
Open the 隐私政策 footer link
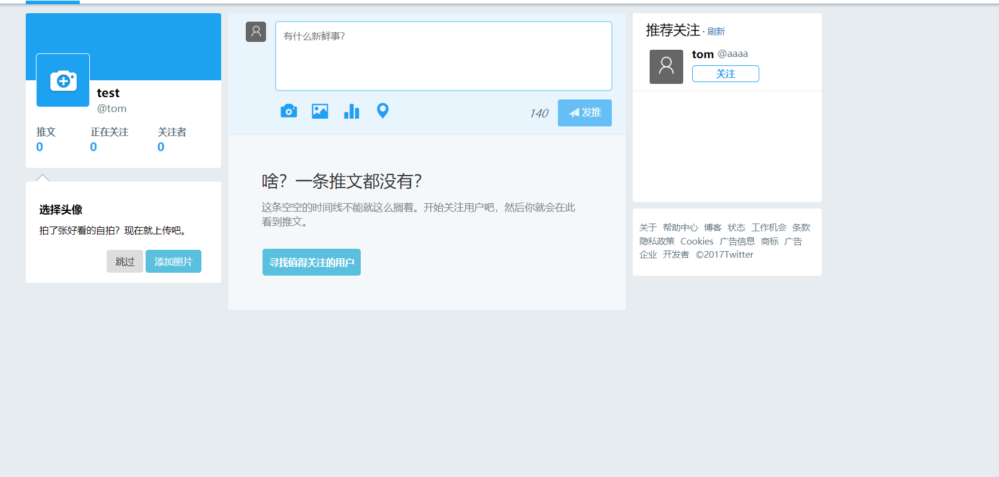657,241
